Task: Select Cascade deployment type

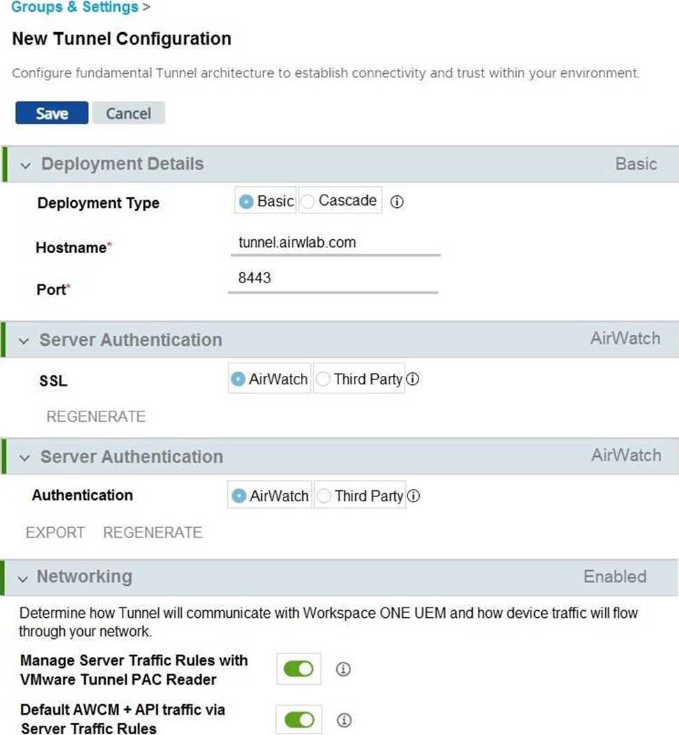Action: [x=340, y=201]
